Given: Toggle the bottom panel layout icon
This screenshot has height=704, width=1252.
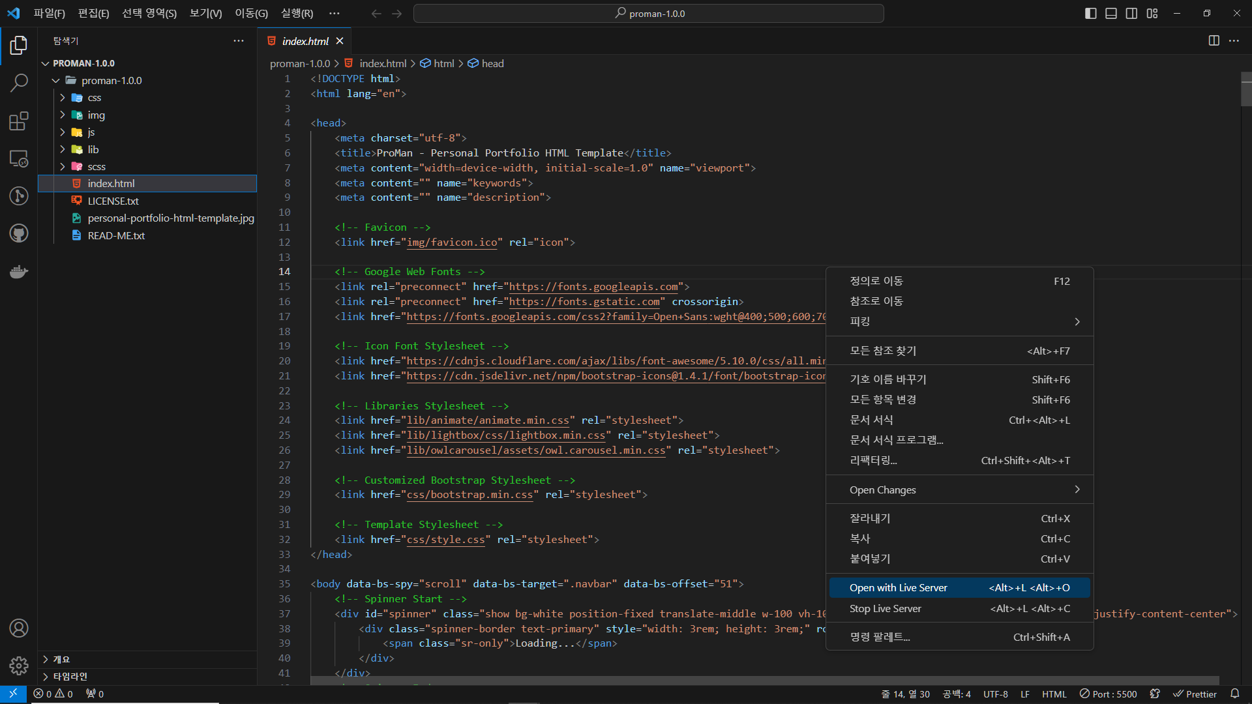Looking at the screenshot, I should point(1111,14).
